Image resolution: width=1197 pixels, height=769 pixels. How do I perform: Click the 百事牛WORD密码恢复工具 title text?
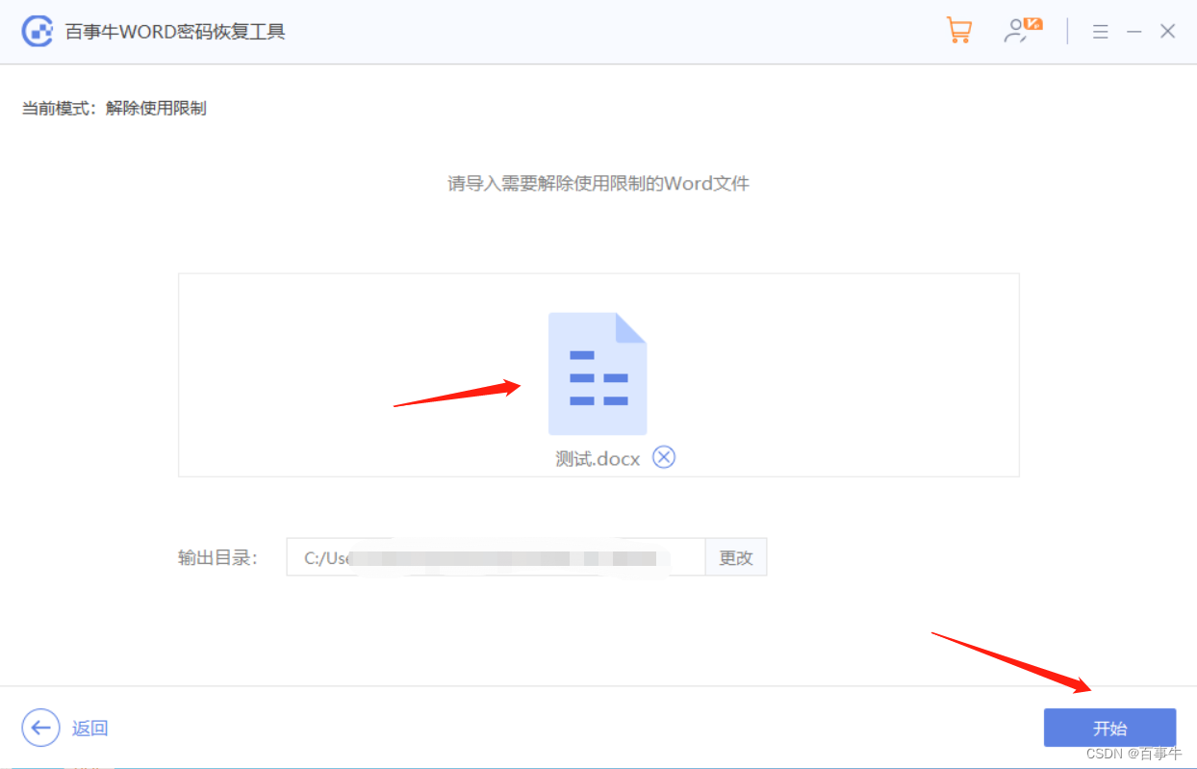(x=175, y=32)
